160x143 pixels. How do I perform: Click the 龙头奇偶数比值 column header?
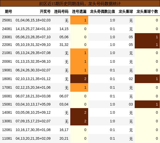[x=102, y=11]
